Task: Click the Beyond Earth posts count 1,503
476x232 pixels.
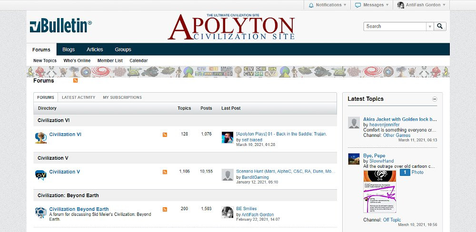Action: (206, 209)
